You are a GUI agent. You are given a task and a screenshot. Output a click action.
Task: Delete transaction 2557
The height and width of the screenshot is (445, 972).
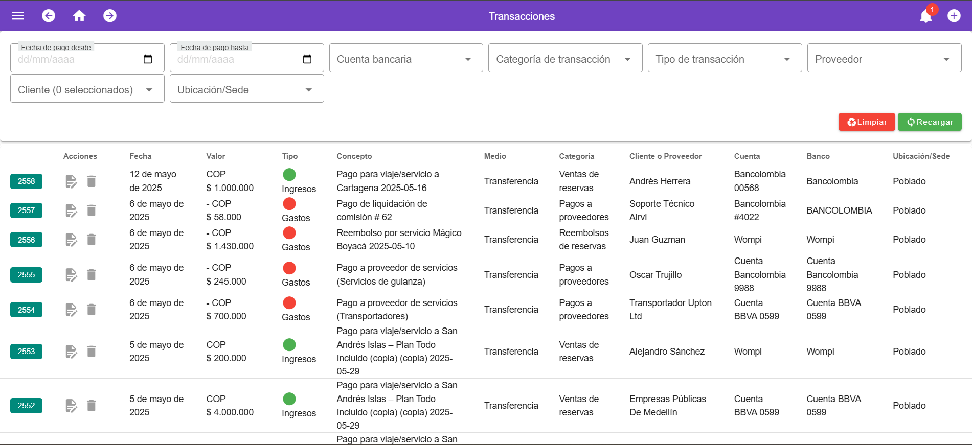click(x=92, y=210)
